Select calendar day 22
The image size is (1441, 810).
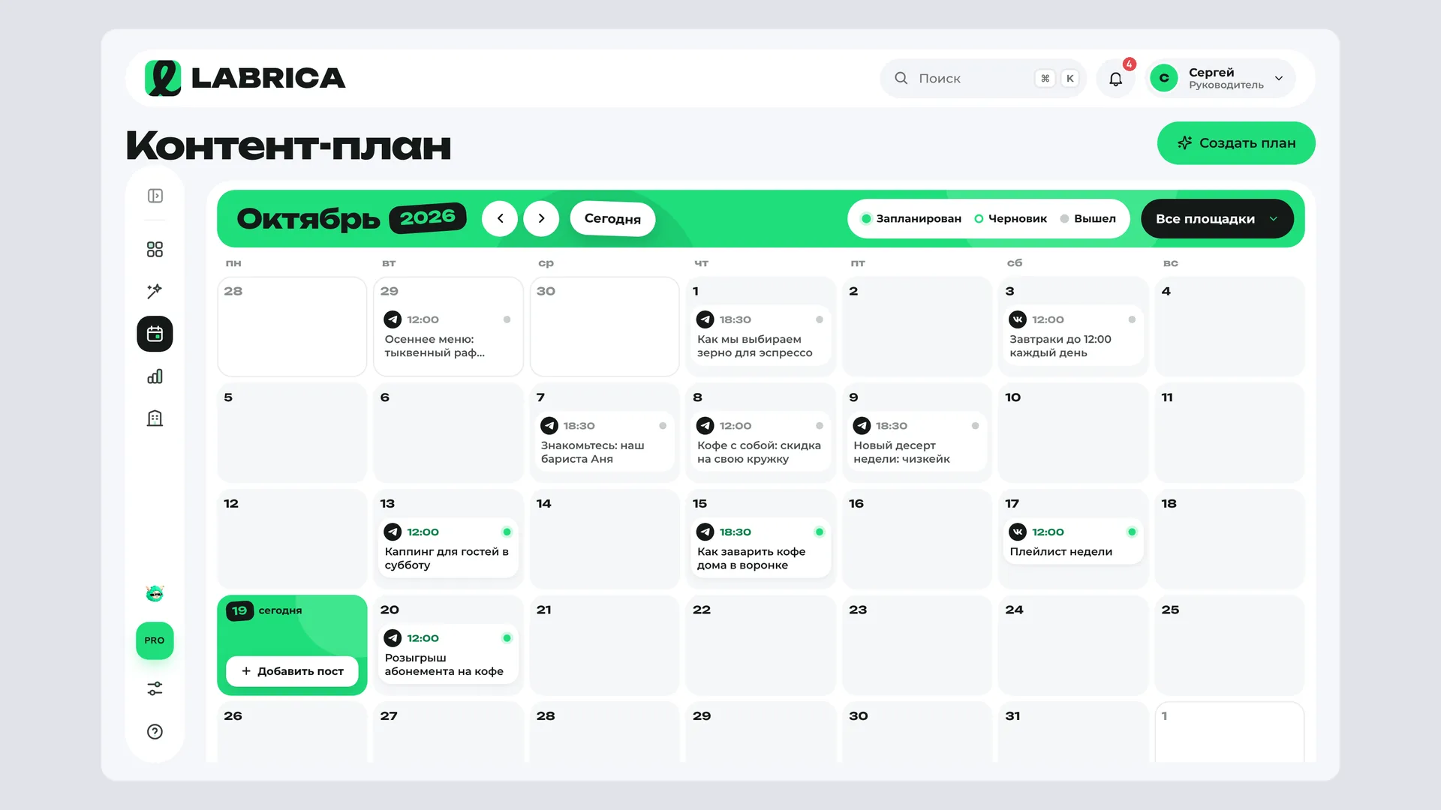(760, 645)
